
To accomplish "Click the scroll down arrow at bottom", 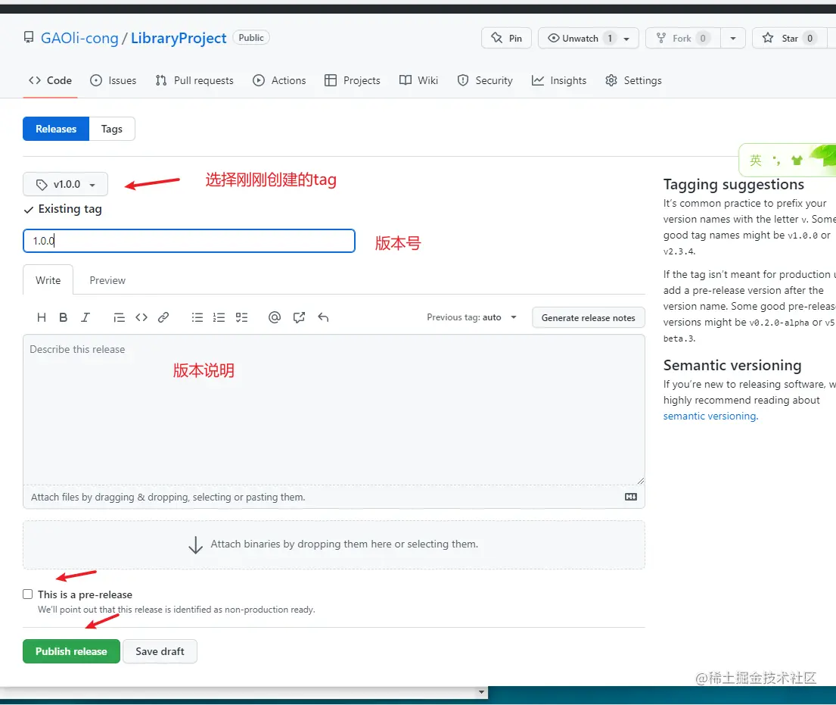I will (481, 692).
